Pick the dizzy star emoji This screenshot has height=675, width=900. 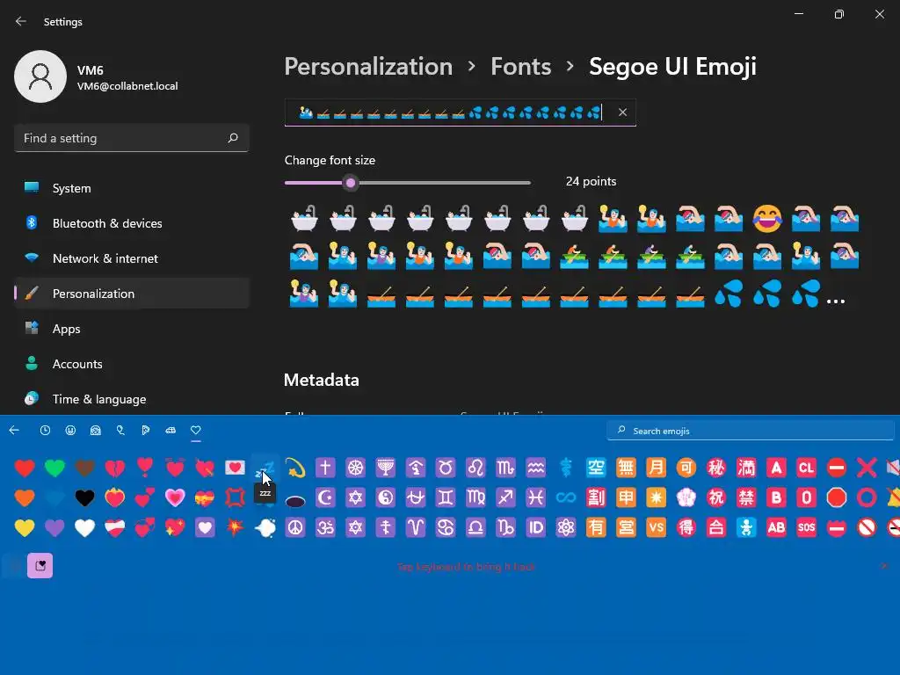click(295, 468)
